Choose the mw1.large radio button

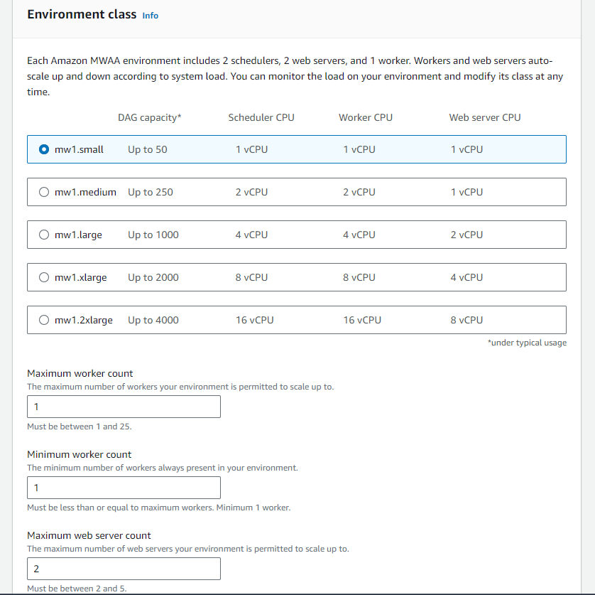click(x=44, y=235)
